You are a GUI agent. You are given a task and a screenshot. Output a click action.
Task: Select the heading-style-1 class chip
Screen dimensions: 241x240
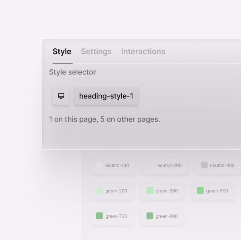tap(106, 96)
